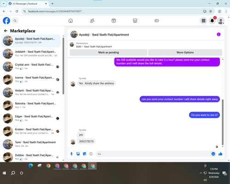Open the Reels video icon
The height and width of the screenshot is (184, 230).
coord(114,21)
